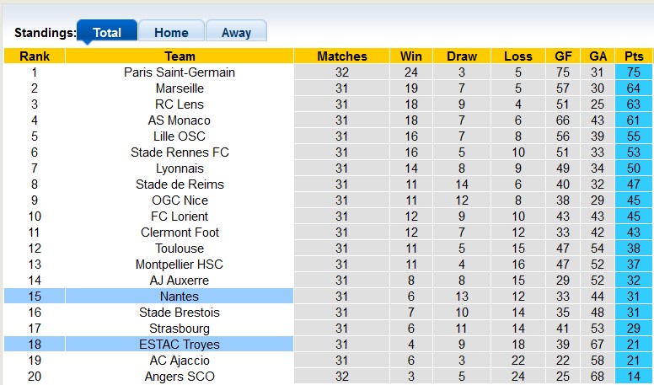Click the Team column header
The height and width of the screenshot is (385, 654).
(x=180, y=56)
